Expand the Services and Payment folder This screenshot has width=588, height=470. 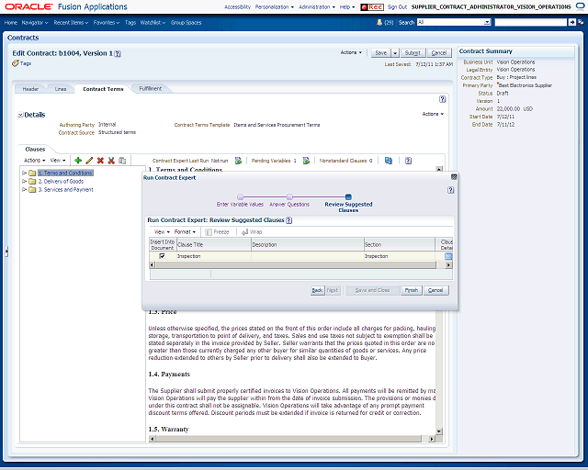click(25, 190)
